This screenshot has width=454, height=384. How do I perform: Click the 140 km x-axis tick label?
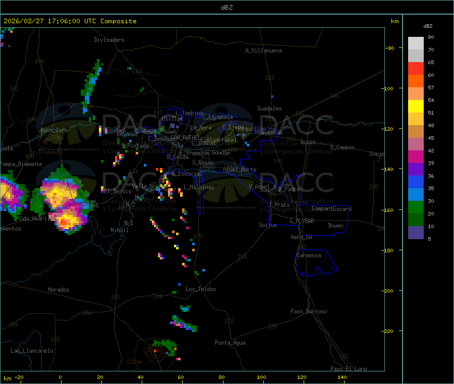tap(342, 377)
